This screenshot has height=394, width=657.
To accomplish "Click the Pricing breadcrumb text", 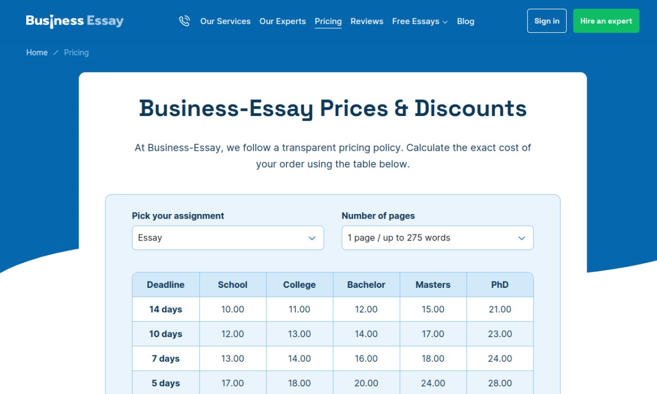I will click(x=76, y=52).
